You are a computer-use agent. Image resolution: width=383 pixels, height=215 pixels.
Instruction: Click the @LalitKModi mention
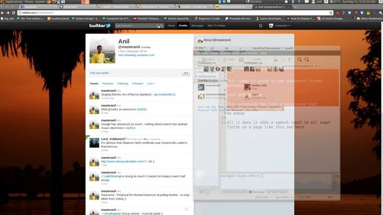[110, 176]
